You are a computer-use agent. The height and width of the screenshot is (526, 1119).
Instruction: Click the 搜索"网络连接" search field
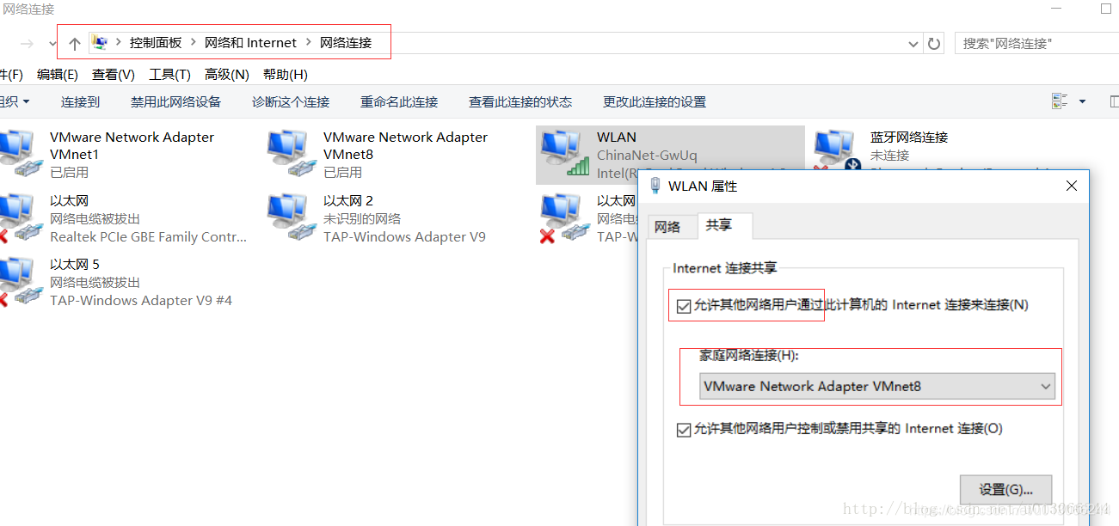click(1036, 43)
